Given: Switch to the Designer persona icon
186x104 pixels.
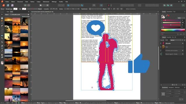Looking at the screenshot, I should click(8, 5).
